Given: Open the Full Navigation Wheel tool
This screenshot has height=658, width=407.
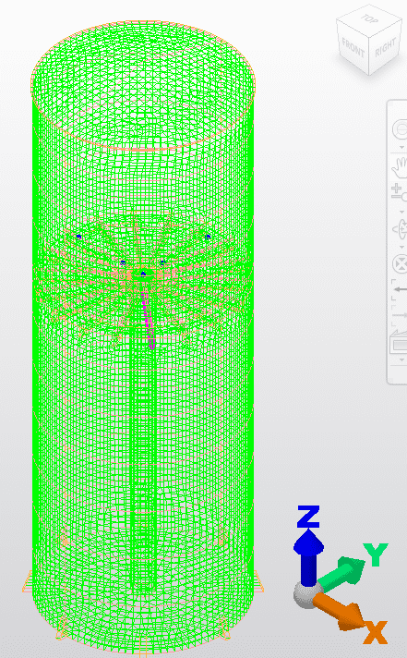Looking at the screenshot, I should point(400,129).
